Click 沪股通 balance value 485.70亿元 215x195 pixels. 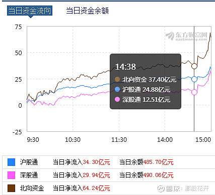pyautogui.click(x=158, y=162)
